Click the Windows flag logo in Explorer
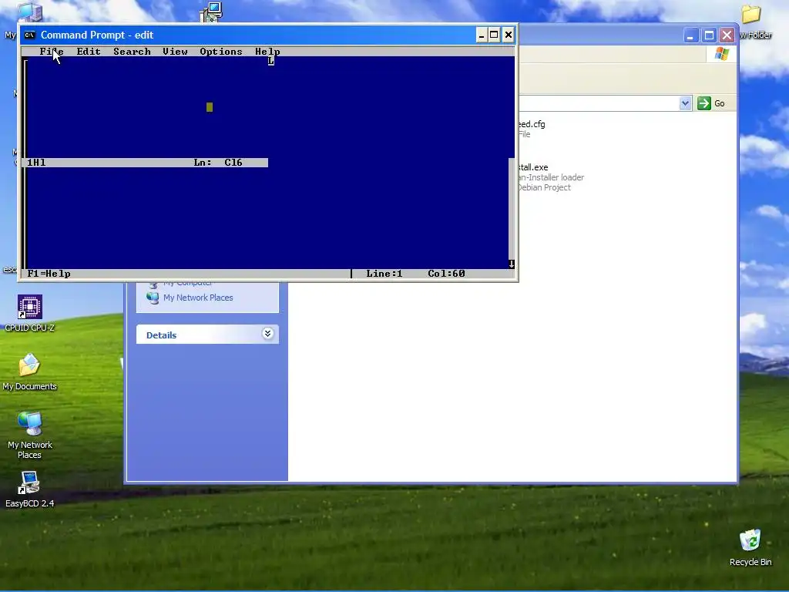 point(721,53)
